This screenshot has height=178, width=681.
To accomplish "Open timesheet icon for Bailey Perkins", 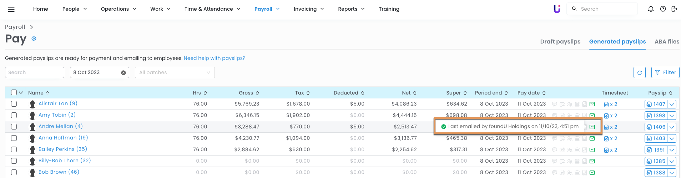I will point(606,150).
